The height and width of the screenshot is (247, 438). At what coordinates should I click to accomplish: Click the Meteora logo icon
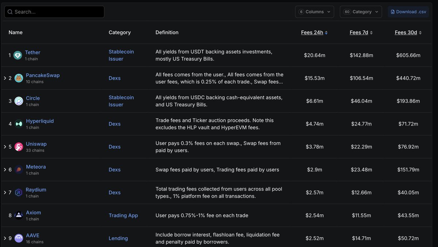[19, 170]
